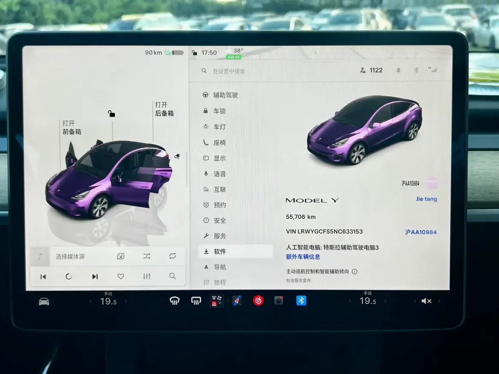Tap the cellular signal strength icon
Screen dimensions: 499x374
pos(433,70)
